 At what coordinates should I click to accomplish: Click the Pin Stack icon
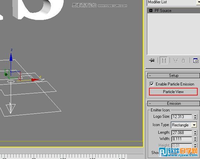coord(152,60)
